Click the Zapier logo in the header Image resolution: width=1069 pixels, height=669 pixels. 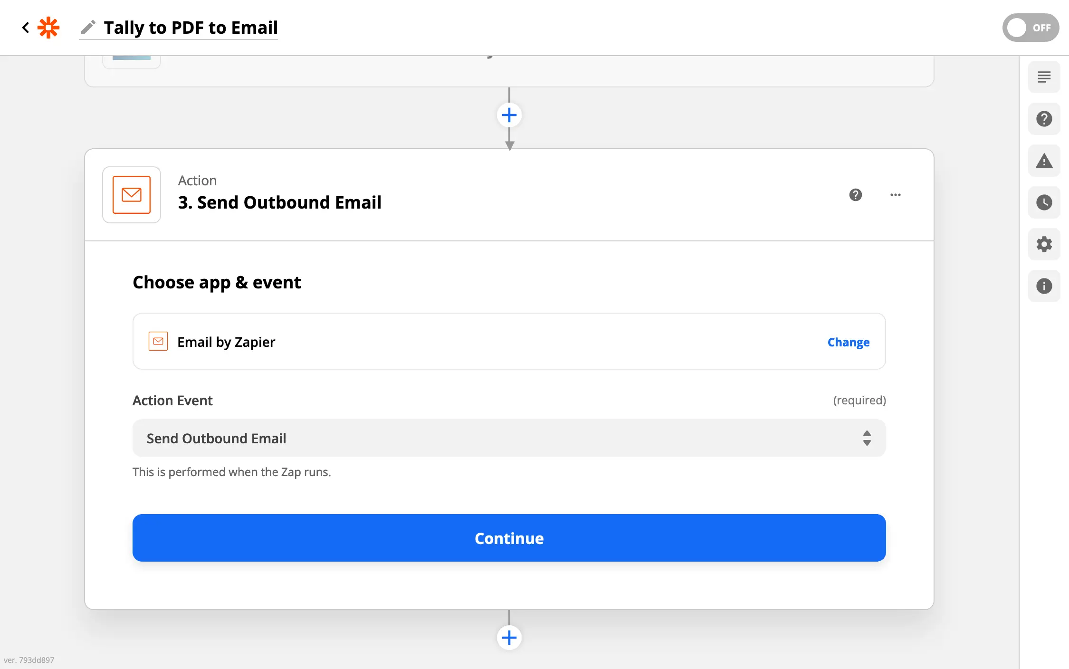click(48, 27)
